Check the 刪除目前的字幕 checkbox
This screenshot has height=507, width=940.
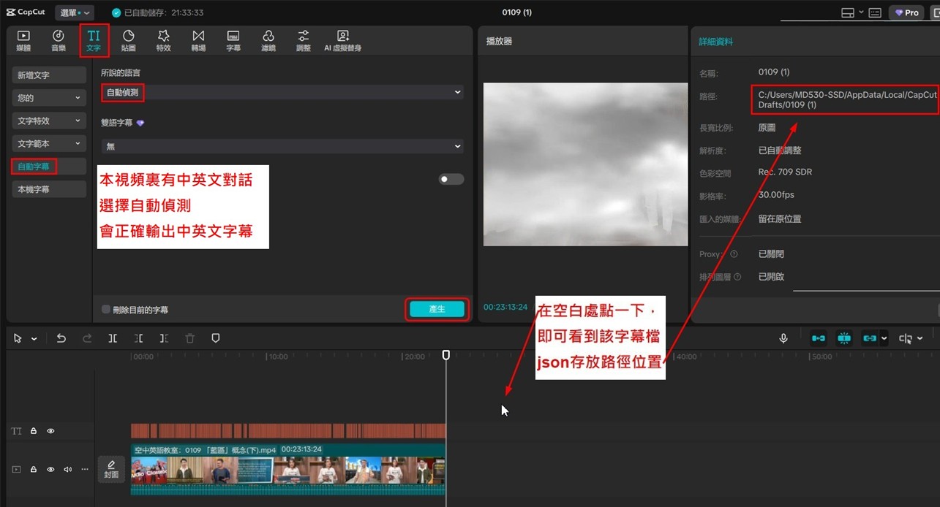pyautogui.click(x=106, y=310)
